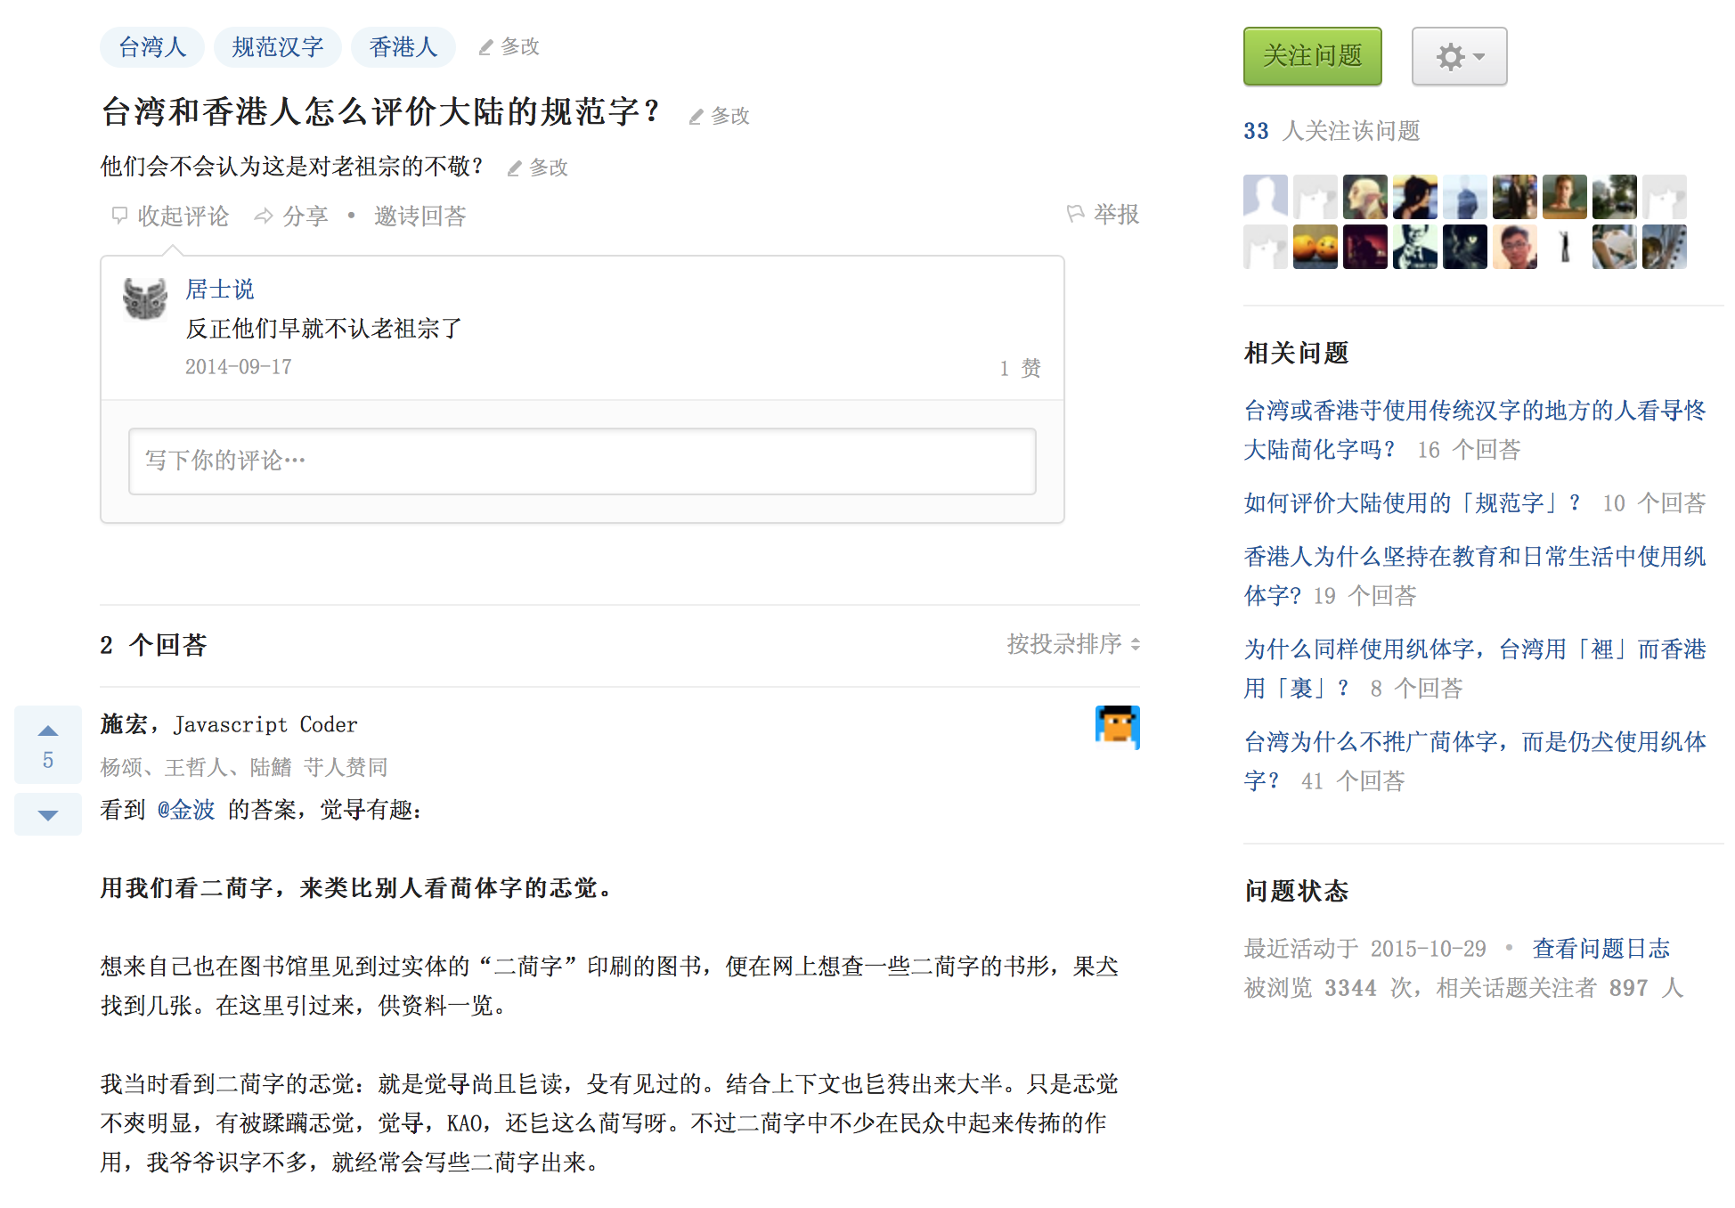Click 邀请回答 to invite answers
Viewport: 1735px width, 1208px height.
click(x=419, y=215)
